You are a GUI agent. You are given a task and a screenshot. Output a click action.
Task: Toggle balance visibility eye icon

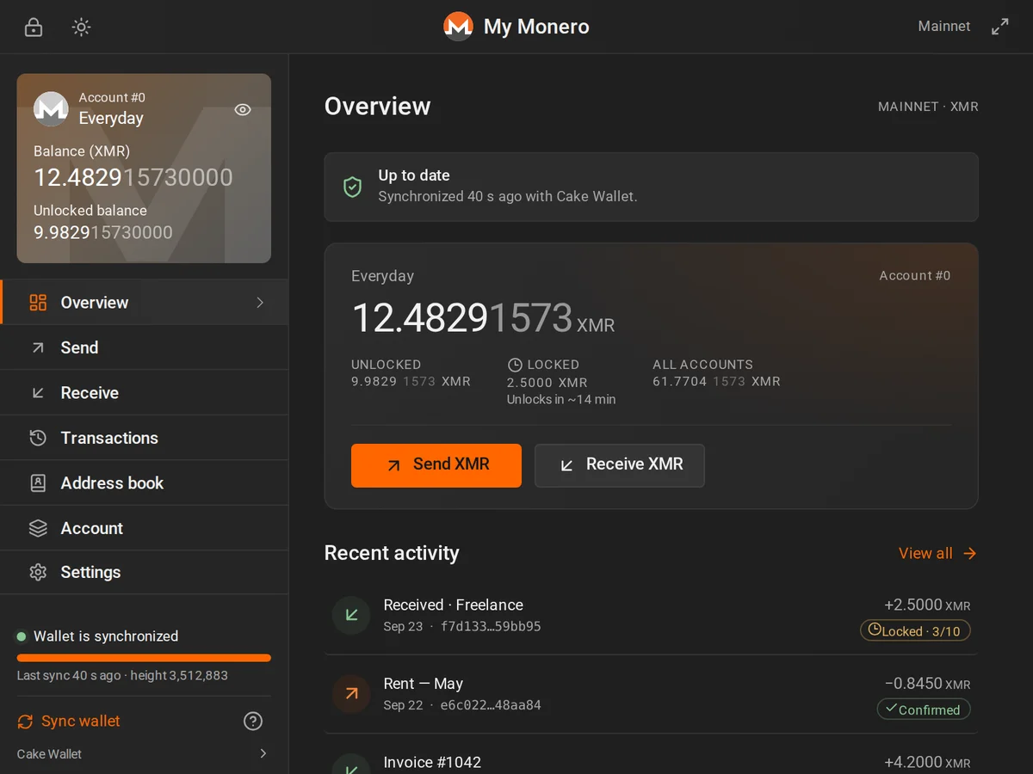(x=243, y=109)
